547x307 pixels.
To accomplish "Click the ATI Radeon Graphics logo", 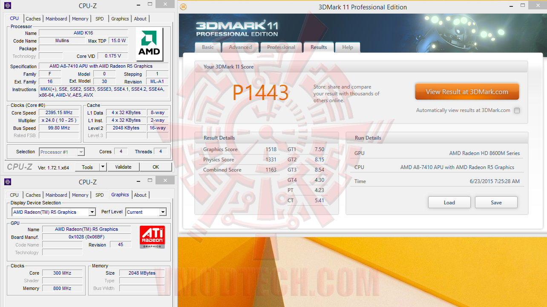I will pyautogui.click(x=153, y=237).
